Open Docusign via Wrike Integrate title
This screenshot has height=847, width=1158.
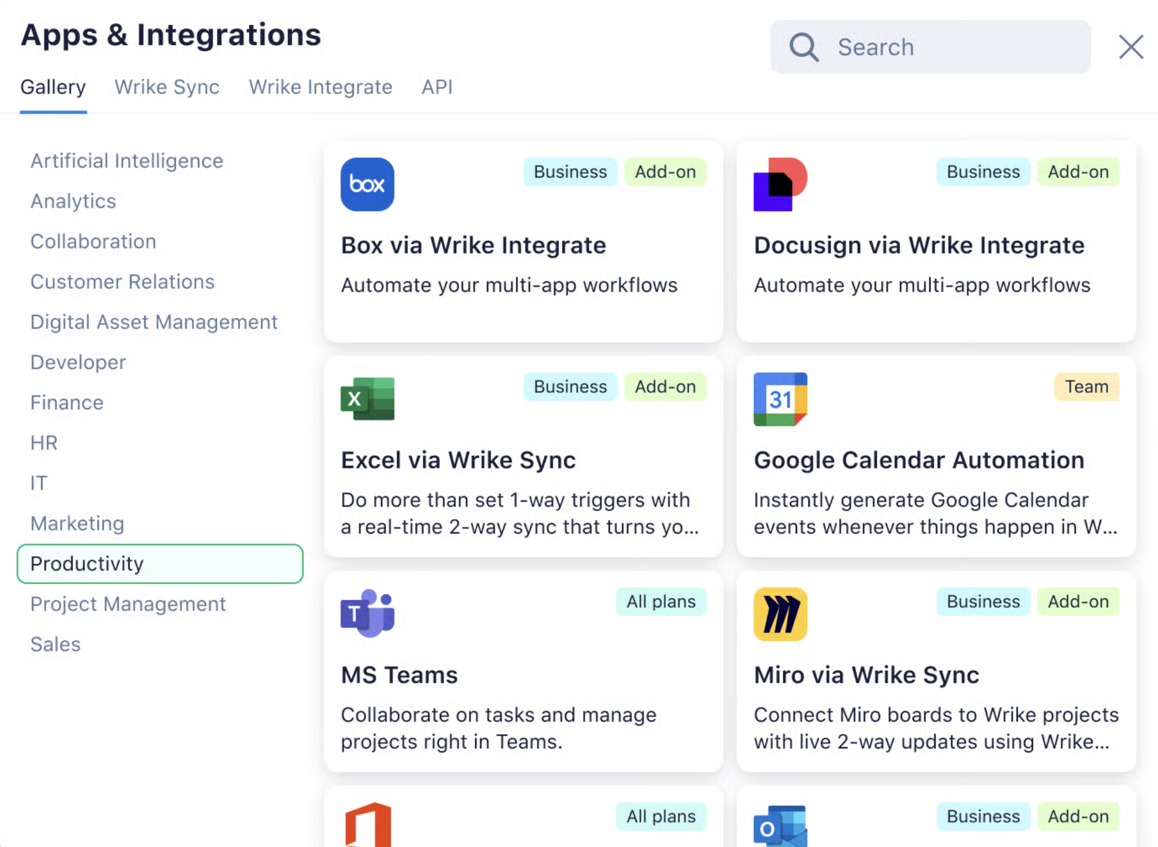(x=919, y=245)
